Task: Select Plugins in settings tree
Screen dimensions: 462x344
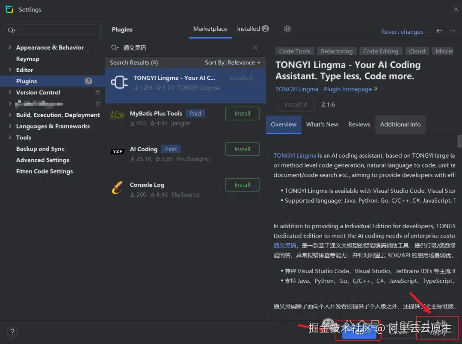Action: point(53,81)
